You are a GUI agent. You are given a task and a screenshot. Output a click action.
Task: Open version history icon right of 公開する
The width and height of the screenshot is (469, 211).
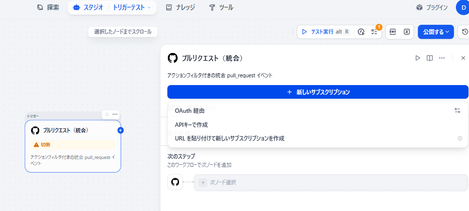[465, 32]
